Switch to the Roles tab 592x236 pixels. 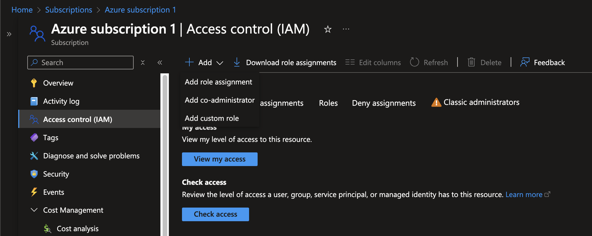(328, 103)
